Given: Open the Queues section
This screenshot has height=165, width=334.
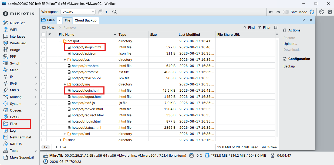Looking at the screenshot, I should coord(16,110).
